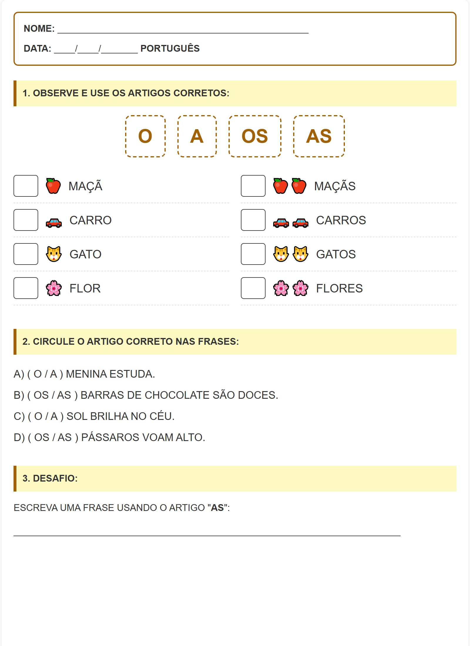The image size is (470, 646).
Task: Click the first apple icon beside MAÇÃS
Action: click(281, 186)
